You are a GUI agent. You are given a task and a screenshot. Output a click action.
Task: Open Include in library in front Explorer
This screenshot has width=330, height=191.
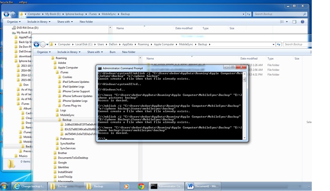point(69,52)
